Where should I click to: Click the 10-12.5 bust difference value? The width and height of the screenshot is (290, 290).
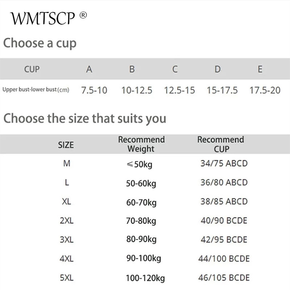pyautogui.click(x=137, y=90)
